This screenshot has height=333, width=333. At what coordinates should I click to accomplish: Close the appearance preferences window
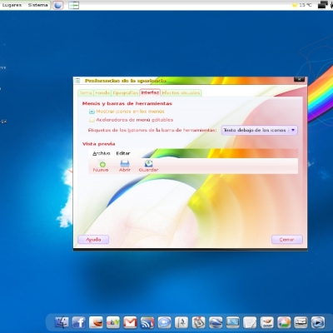[299, 79]
